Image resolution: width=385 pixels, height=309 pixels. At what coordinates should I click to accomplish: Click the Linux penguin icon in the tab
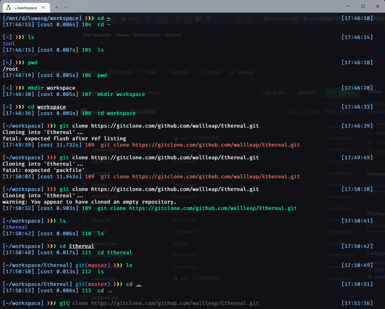pyautogui.click(x=8, y=8)
